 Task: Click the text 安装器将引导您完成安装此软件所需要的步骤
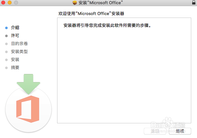(x=107, y=26)
